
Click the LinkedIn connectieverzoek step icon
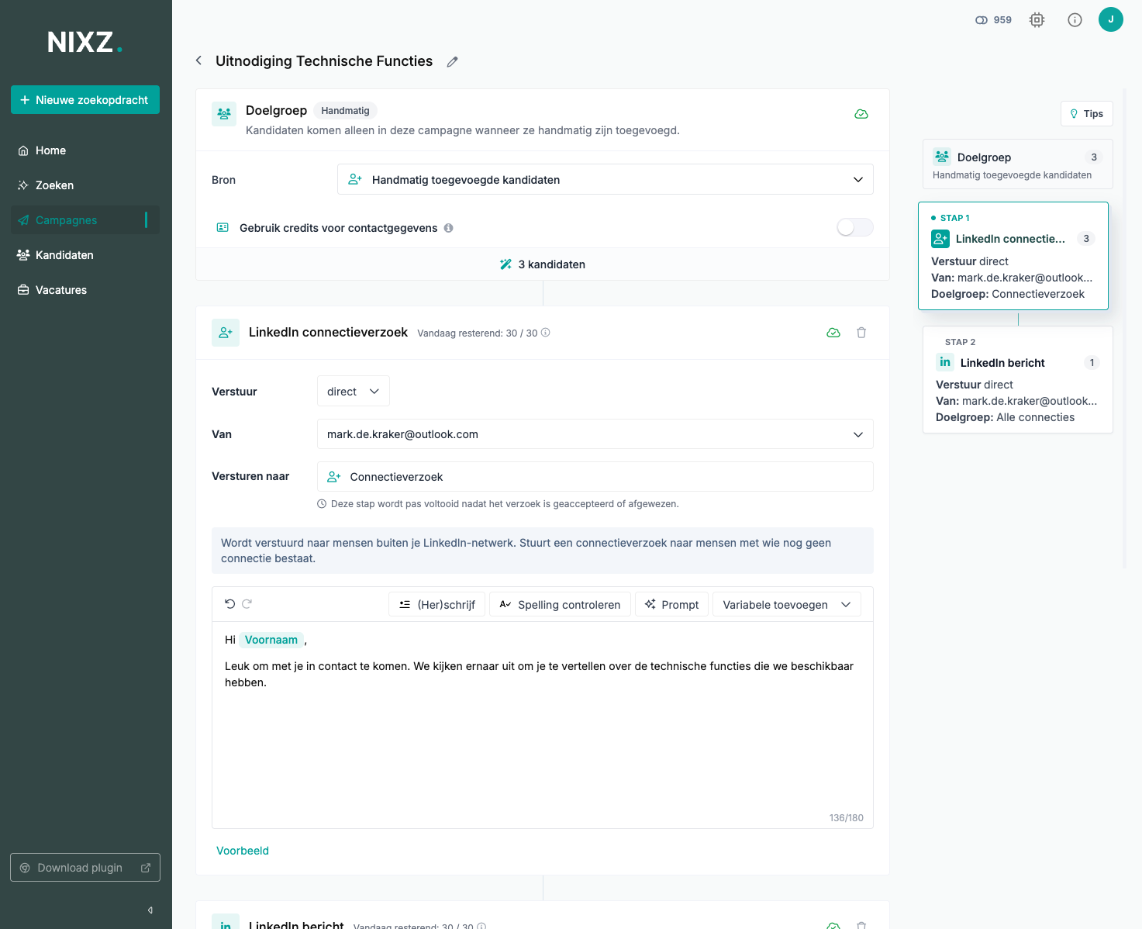coord(226,333)
